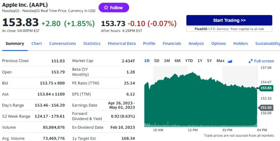Image resolution: width=280 pixels, height=141 pixels.
Task: Open the chart type icon
Action: (230, 61)
